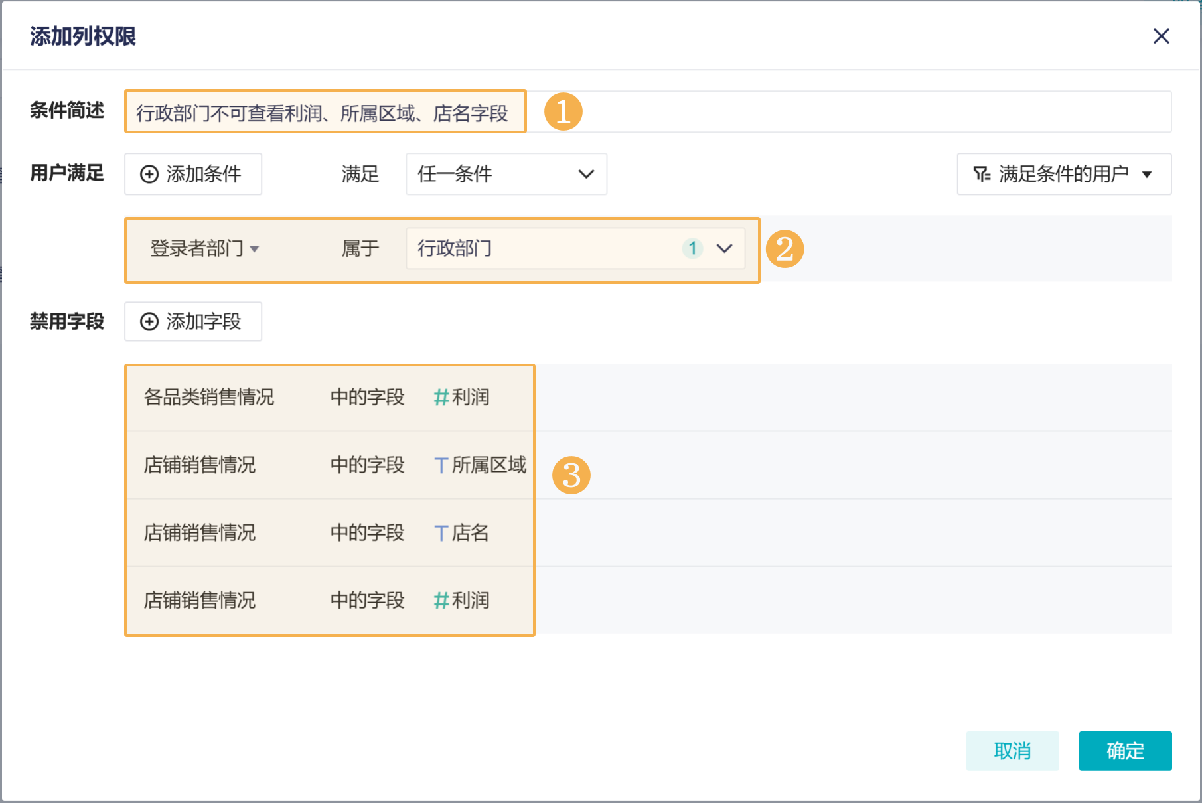Click the 添加字段 button
This screenshot has height=803, width=1202.
coord(193,322)
